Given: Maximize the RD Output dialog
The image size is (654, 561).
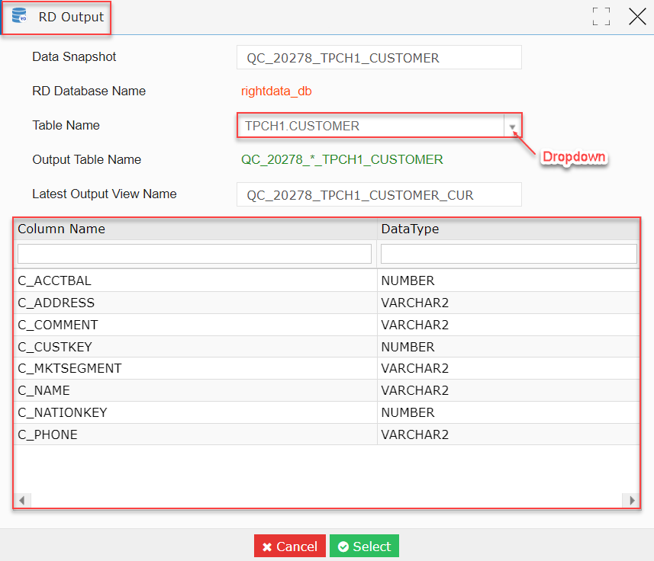Looking at the screenshot, I should click(601, 17).
